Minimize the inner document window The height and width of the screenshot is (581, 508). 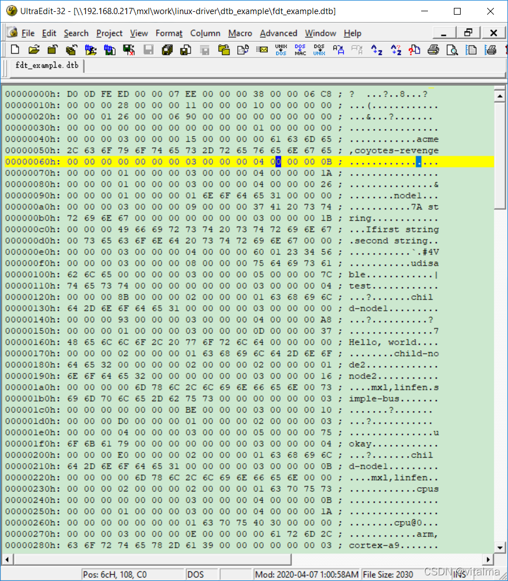(444, 33)
